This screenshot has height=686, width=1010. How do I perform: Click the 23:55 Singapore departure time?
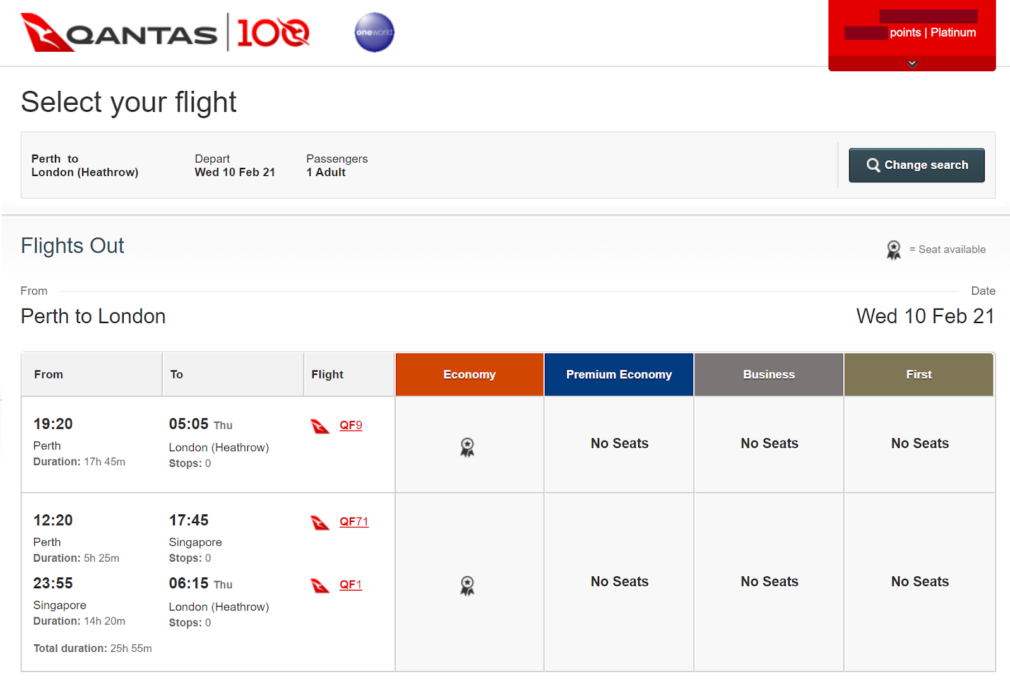click(53, 584)
